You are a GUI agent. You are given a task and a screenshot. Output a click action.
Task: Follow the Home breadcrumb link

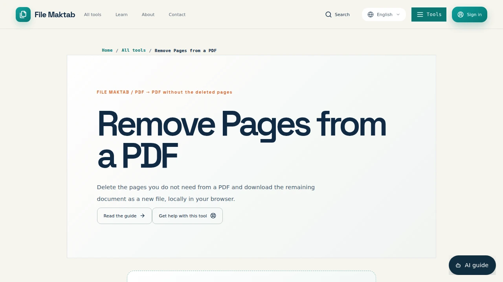click(107, 50)
